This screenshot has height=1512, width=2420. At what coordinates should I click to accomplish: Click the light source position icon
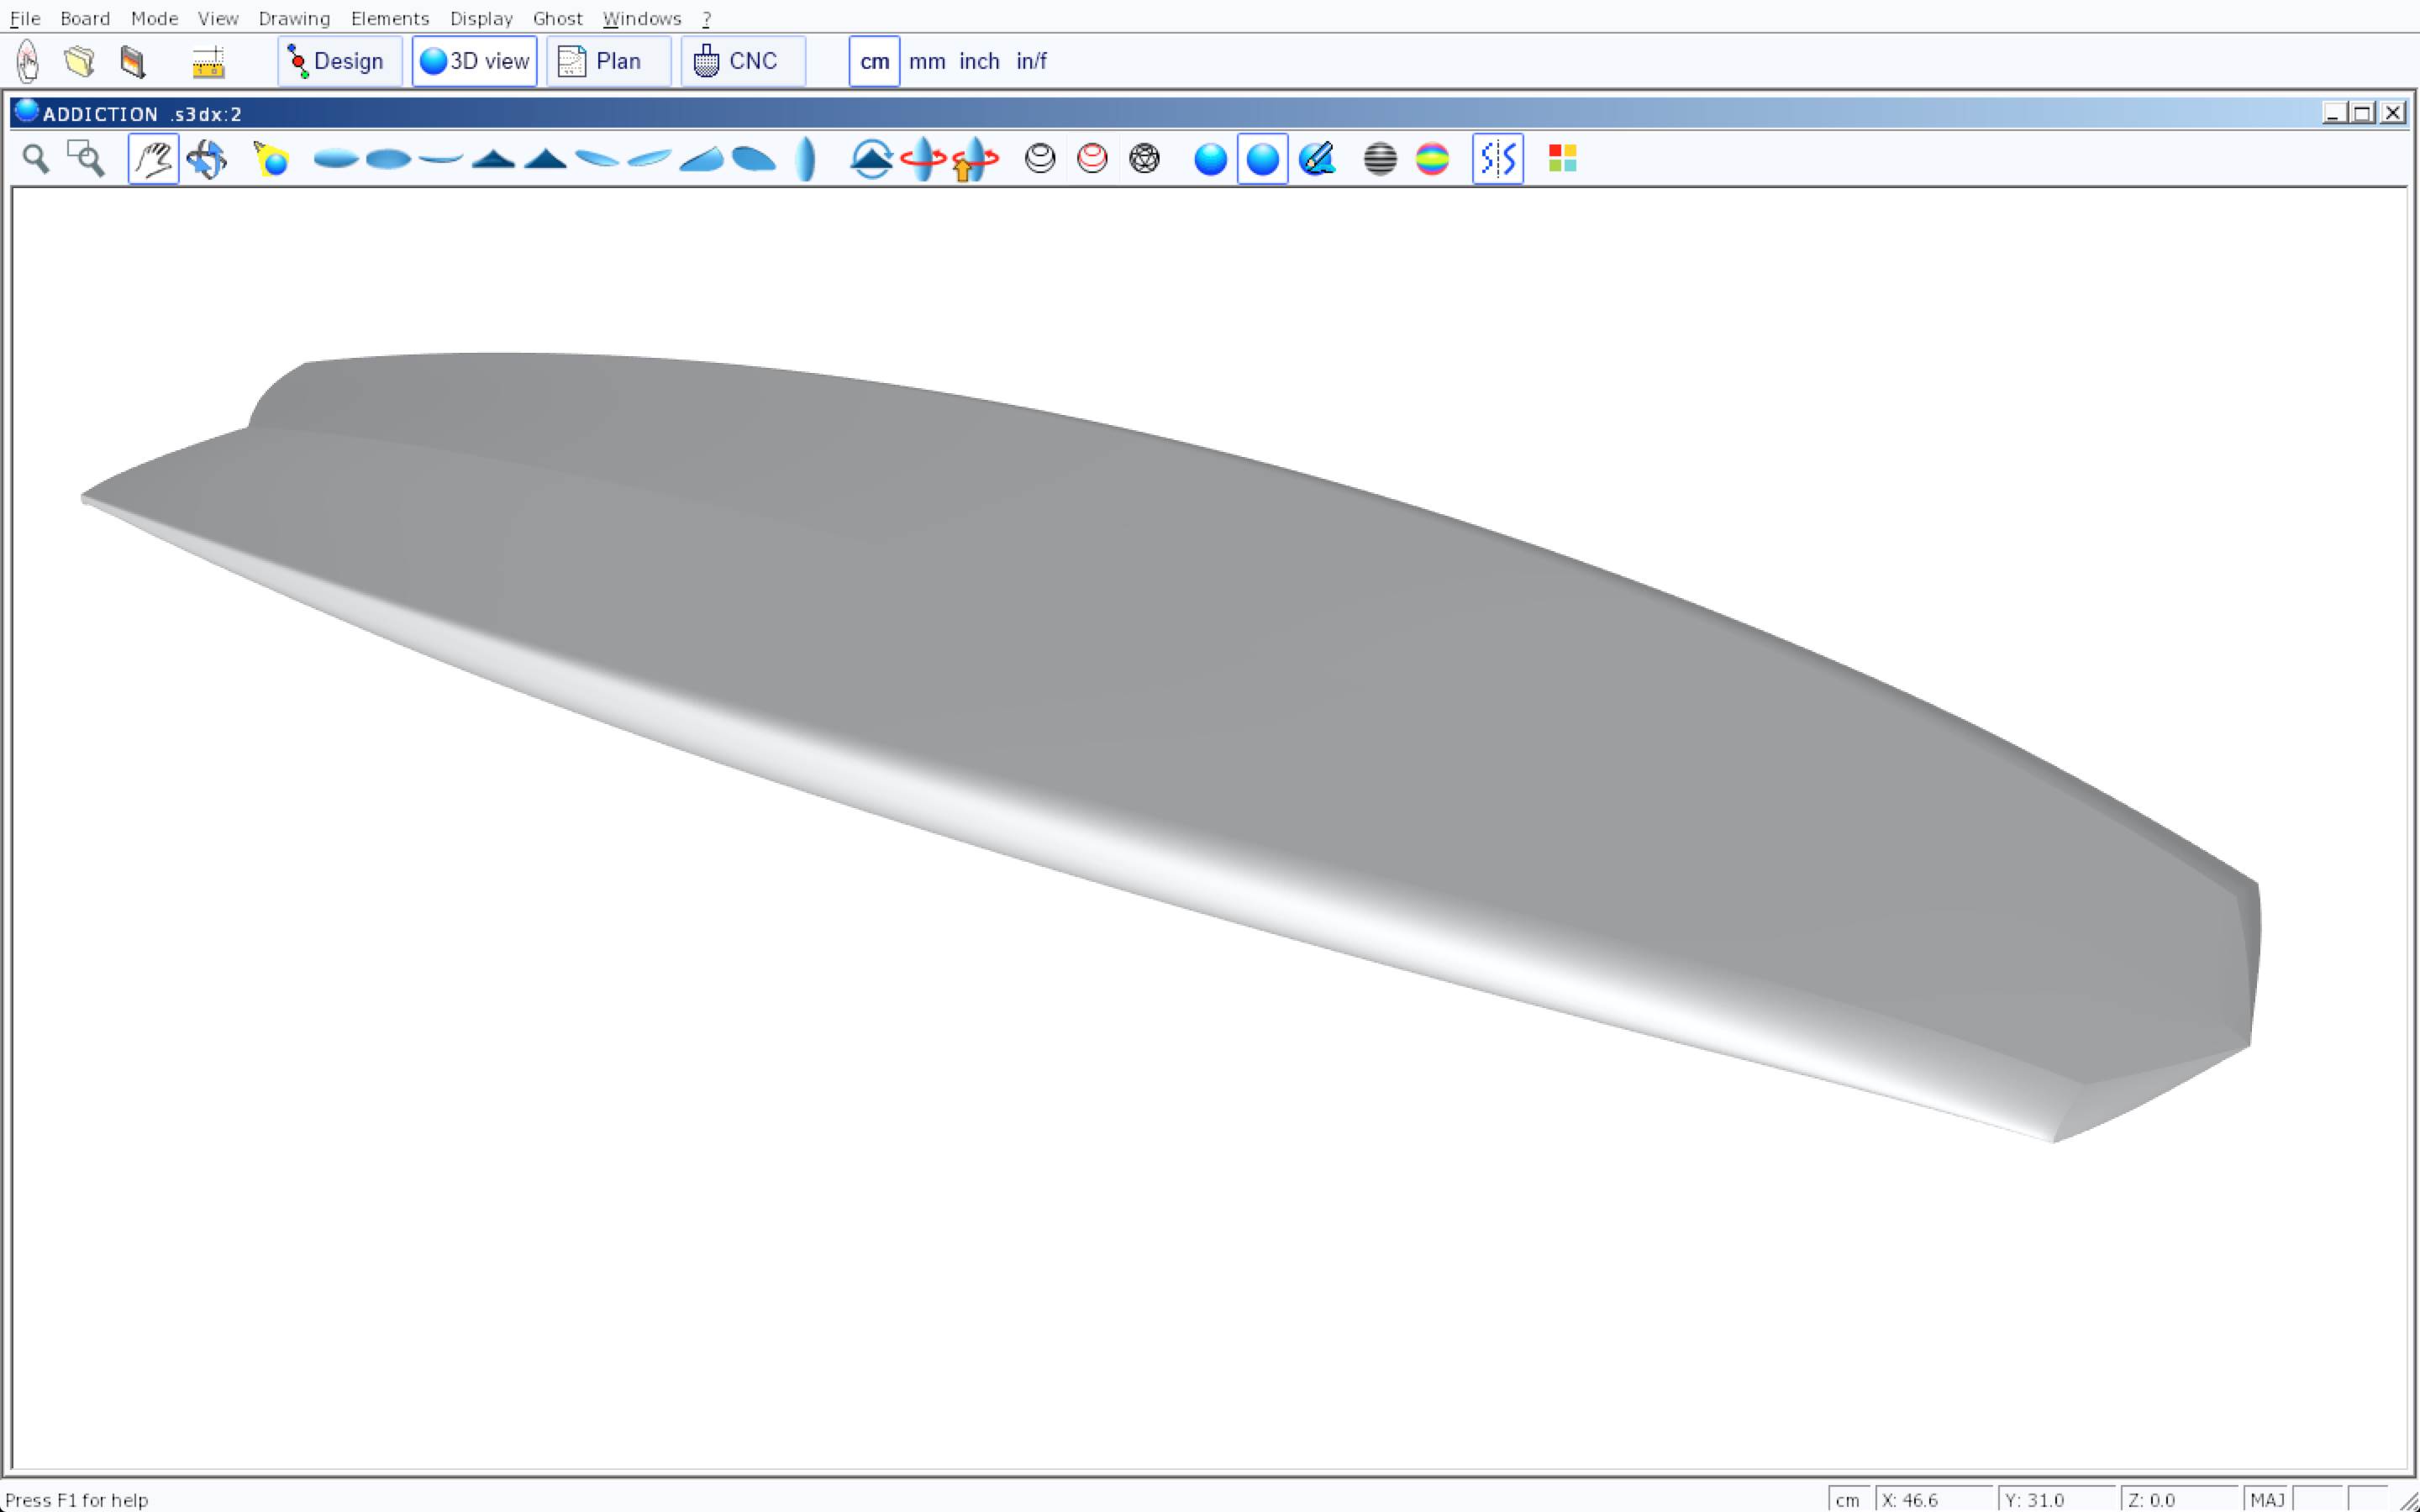pyautogui.click(x=271, y=159)
